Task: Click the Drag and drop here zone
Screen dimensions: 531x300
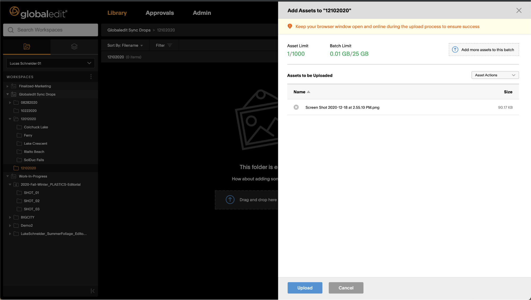Action: click(x=247, y=200)
